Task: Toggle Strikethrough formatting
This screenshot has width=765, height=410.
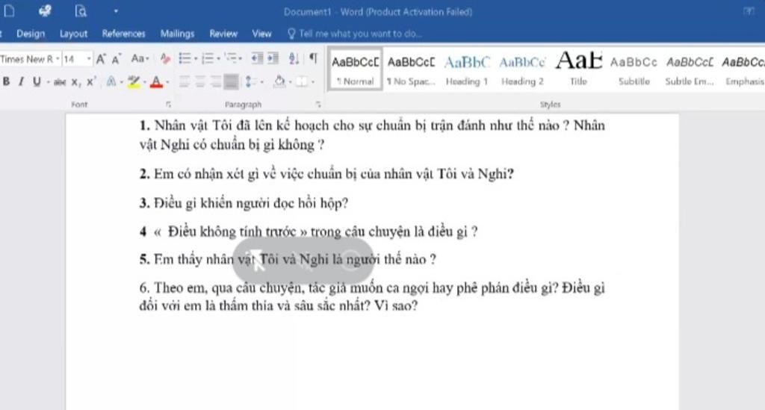Action: (60, 82)
